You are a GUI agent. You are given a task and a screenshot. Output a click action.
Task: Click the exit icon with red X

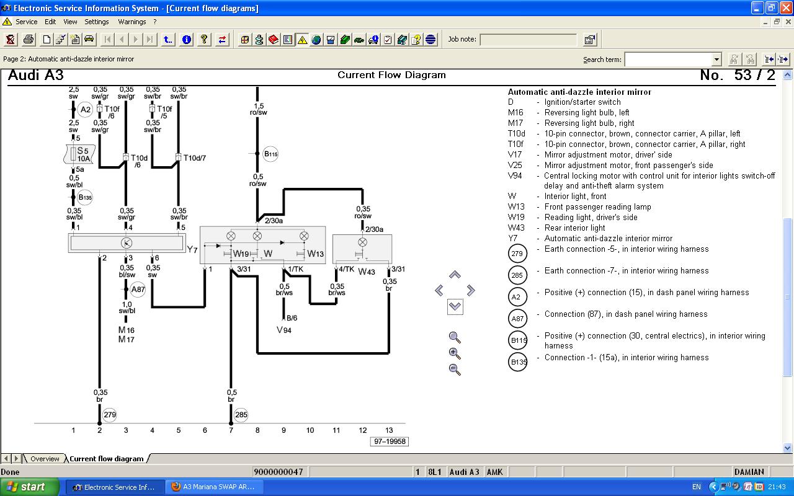[x=11, y=40]
